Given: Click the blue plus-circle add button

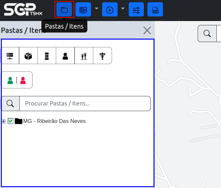Looking at the screenshot, I should coord(110,10).
